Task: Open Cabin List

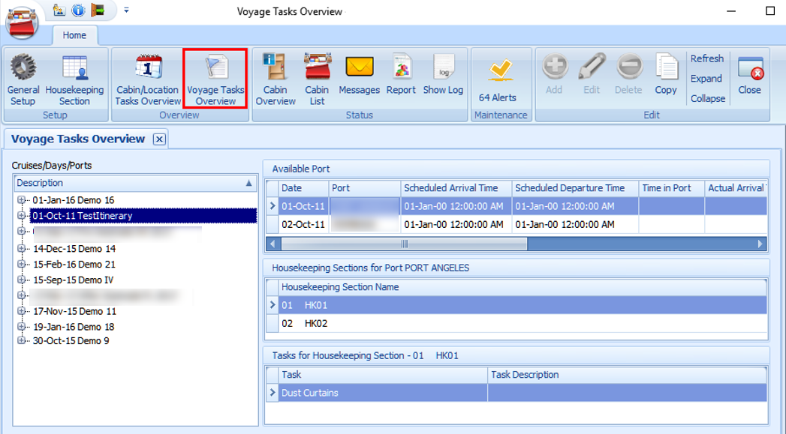Action: click(317, 80)
